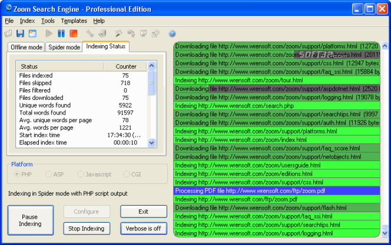Switch to the Offline mode tab
Viewport: 391px width, 245px height.
pyautogui.click(x=26, y=47)
